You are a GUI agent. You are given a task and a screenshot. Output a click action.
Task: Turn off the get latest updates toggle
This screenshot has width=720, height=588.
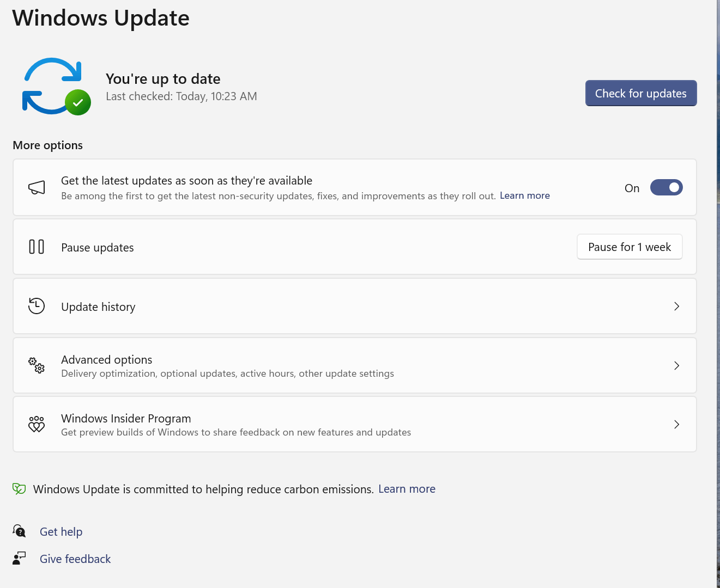coord(666,187)
